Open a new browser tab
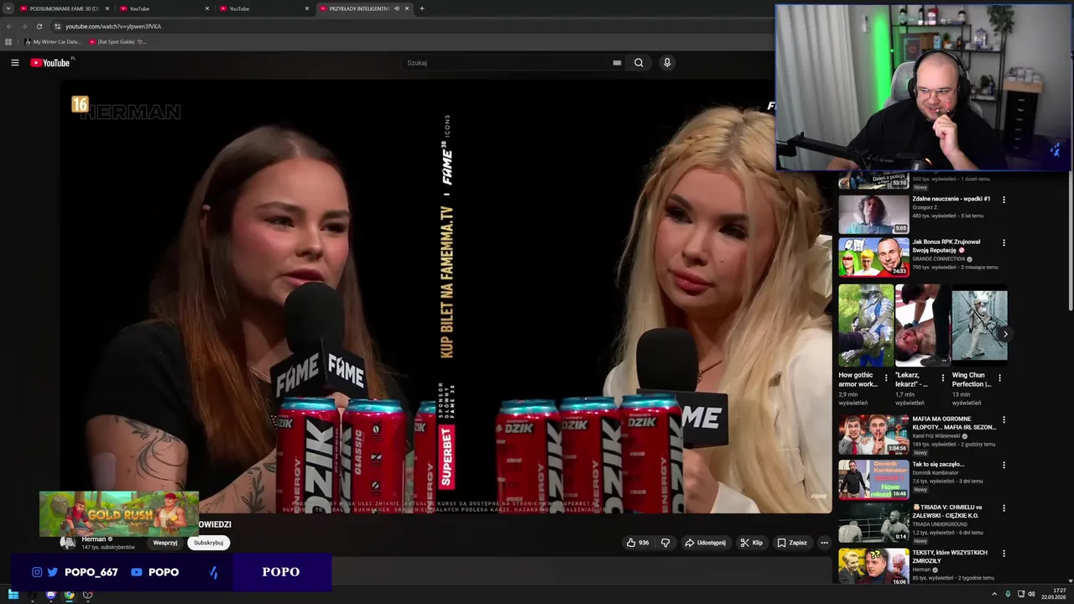 pos(421,8)
